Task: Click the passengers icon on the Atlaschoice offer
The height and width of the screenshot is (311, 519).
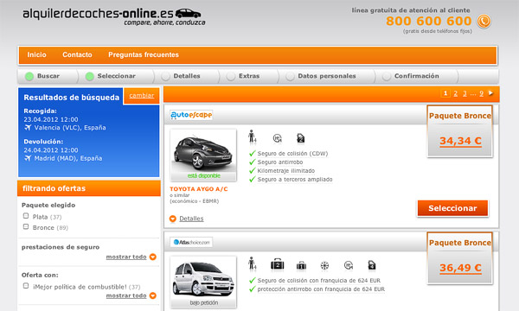Action: pyautogui.click(x=253, y=263)
